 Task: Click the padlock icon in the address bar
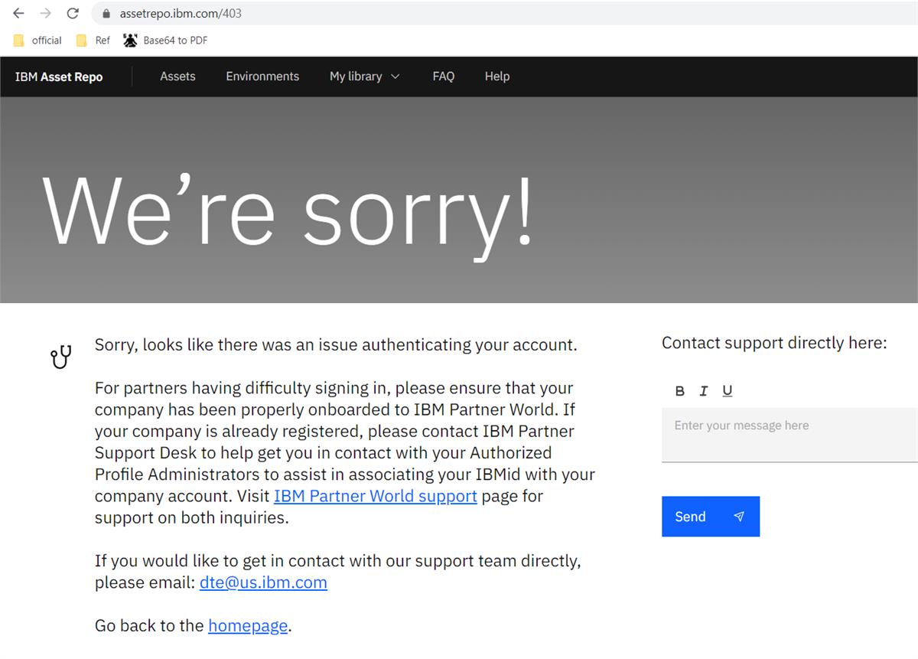(106, 13)
